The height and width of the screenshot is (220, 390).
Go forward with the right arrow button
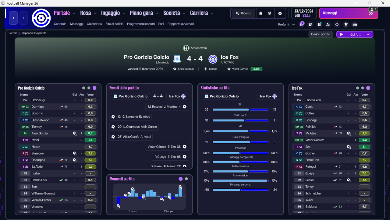(23, 18)
